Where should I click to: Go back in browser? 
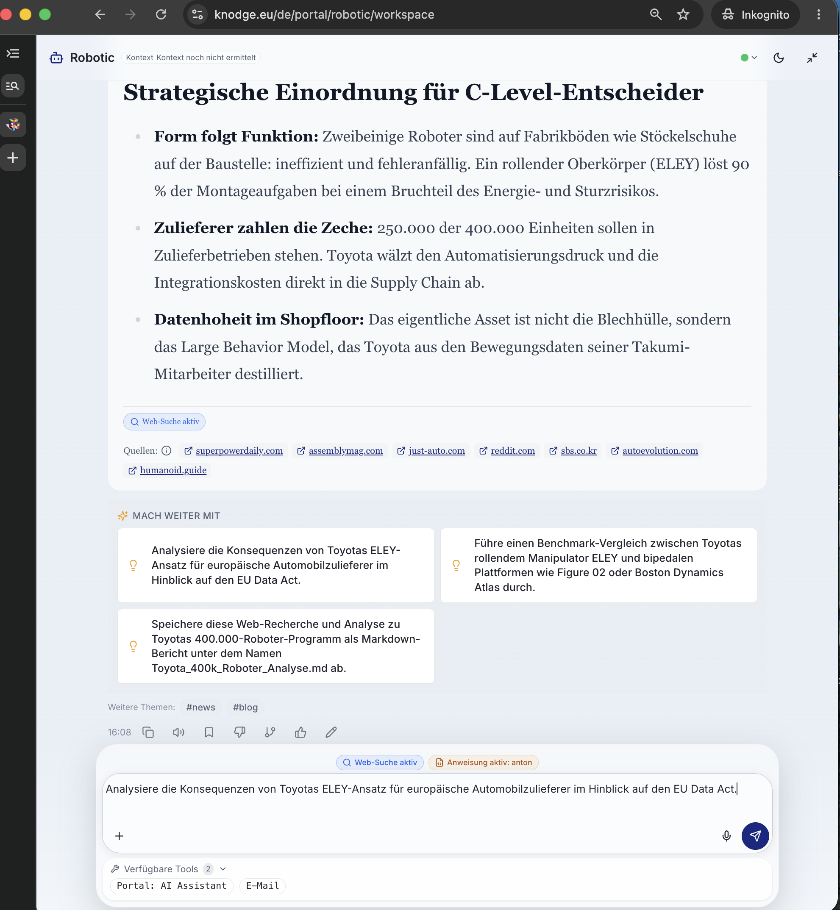(100, 14)
